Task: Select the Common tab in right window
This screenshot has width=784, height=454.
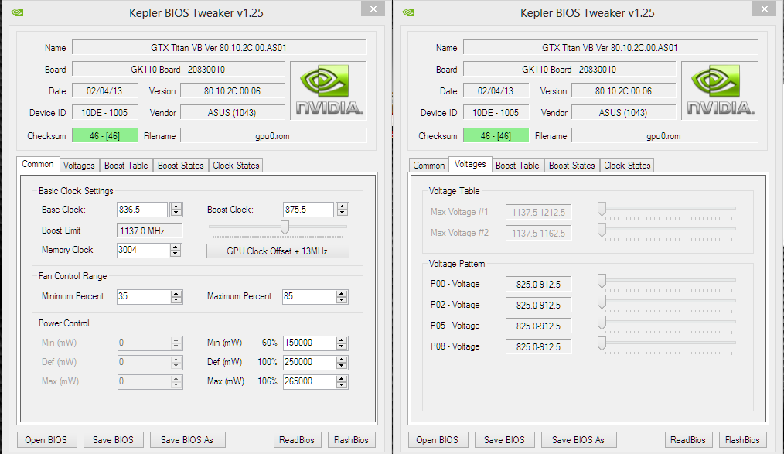Action: (428, 166)
